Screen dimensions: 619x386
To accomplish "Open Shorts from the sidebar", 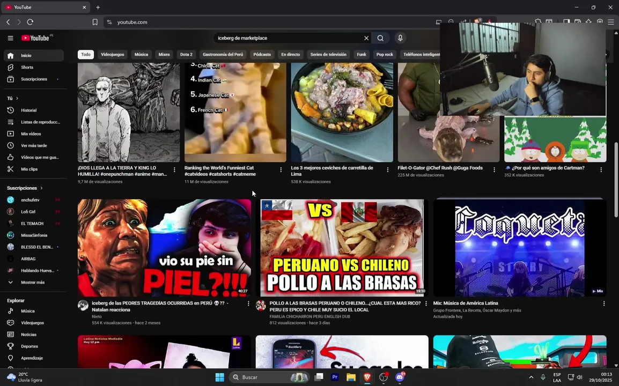I will [34, 68].
